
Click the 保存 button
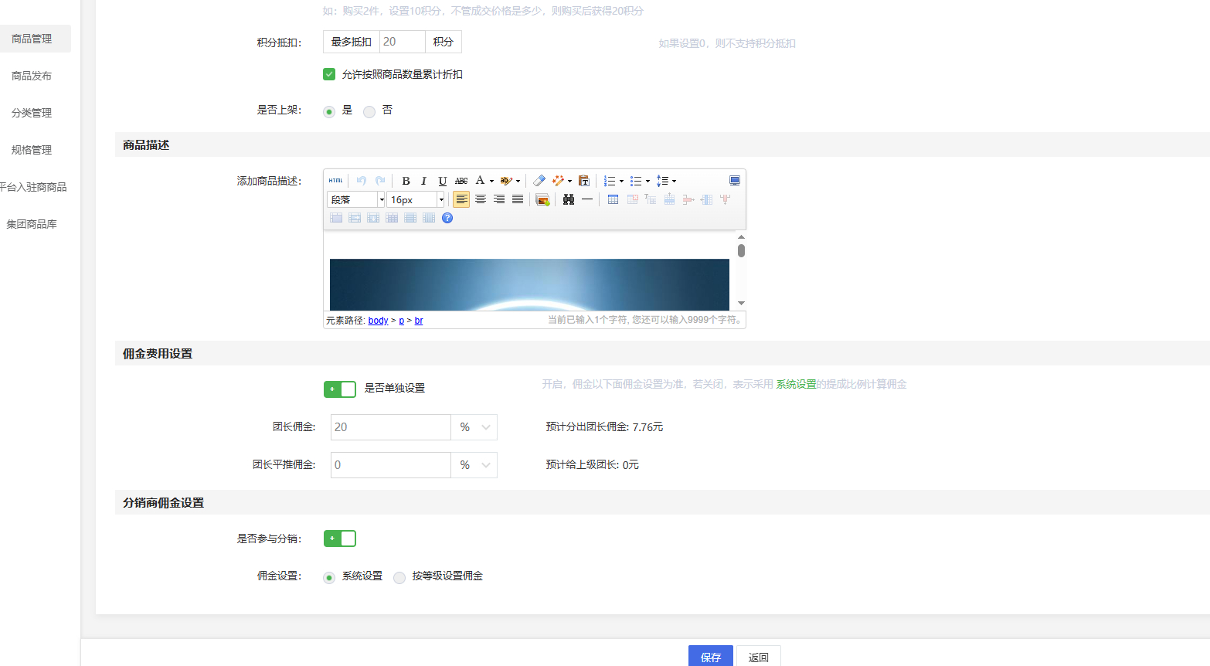[710, 656]
